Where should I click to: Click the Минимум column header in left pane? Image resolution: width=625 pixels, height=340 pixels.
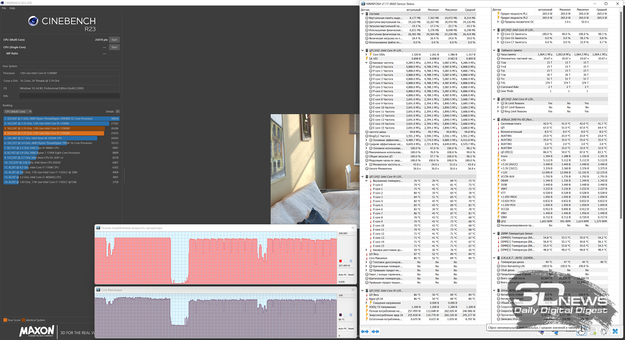pos(433,10)
